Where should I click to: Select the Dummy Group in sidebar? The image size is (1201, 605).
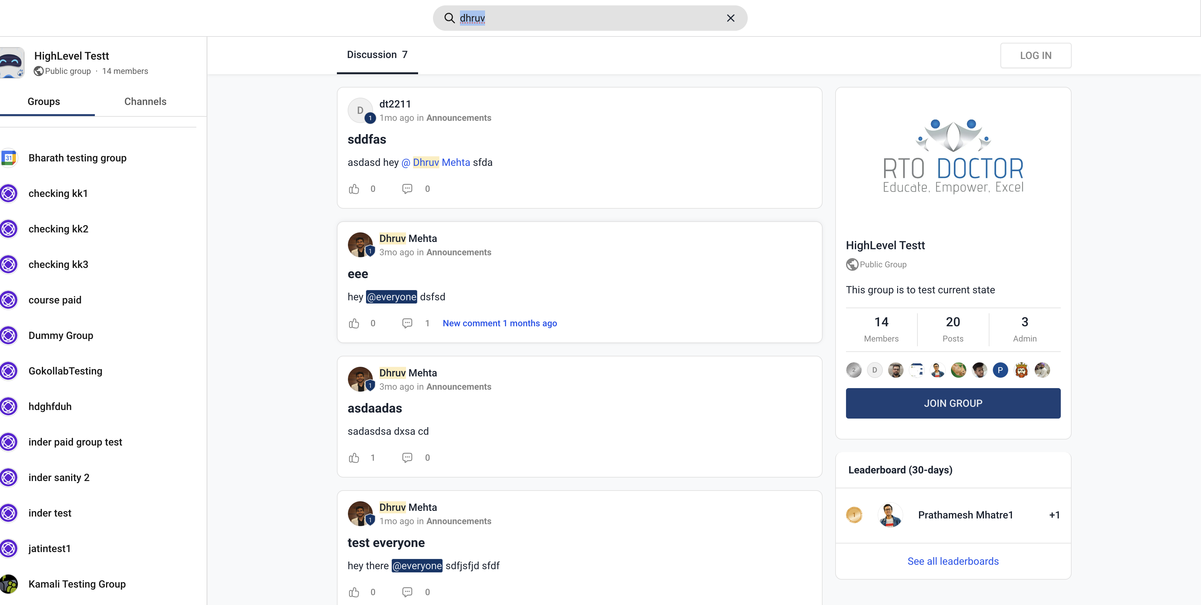tap(61, 335)
